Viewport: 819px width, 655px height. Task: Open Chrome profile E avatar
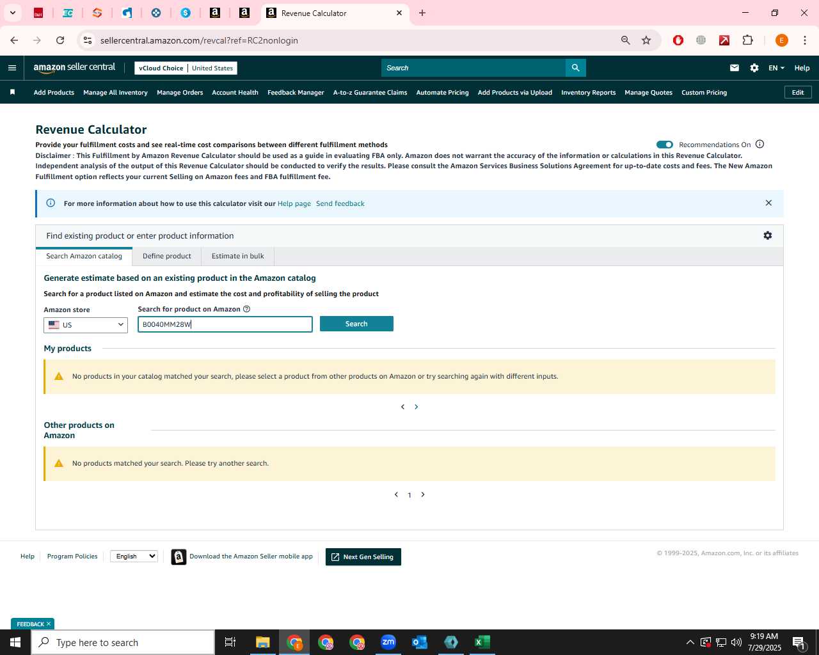[x=781, y=40]
